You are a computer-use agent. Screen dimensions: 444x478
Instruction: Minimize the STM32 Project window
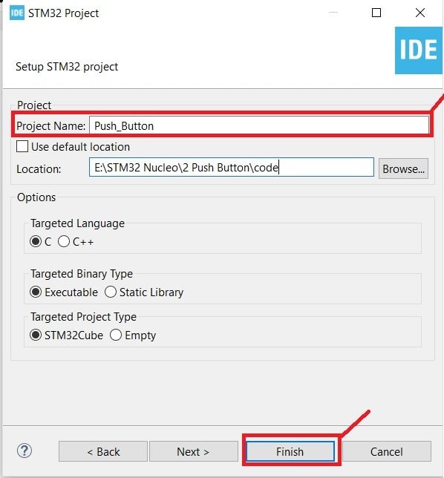(x=333, y=13)
